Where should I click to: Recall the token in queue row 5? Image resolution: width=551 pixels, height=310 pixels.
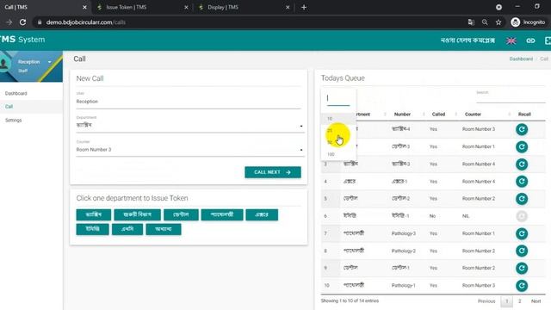coord(522,199)
